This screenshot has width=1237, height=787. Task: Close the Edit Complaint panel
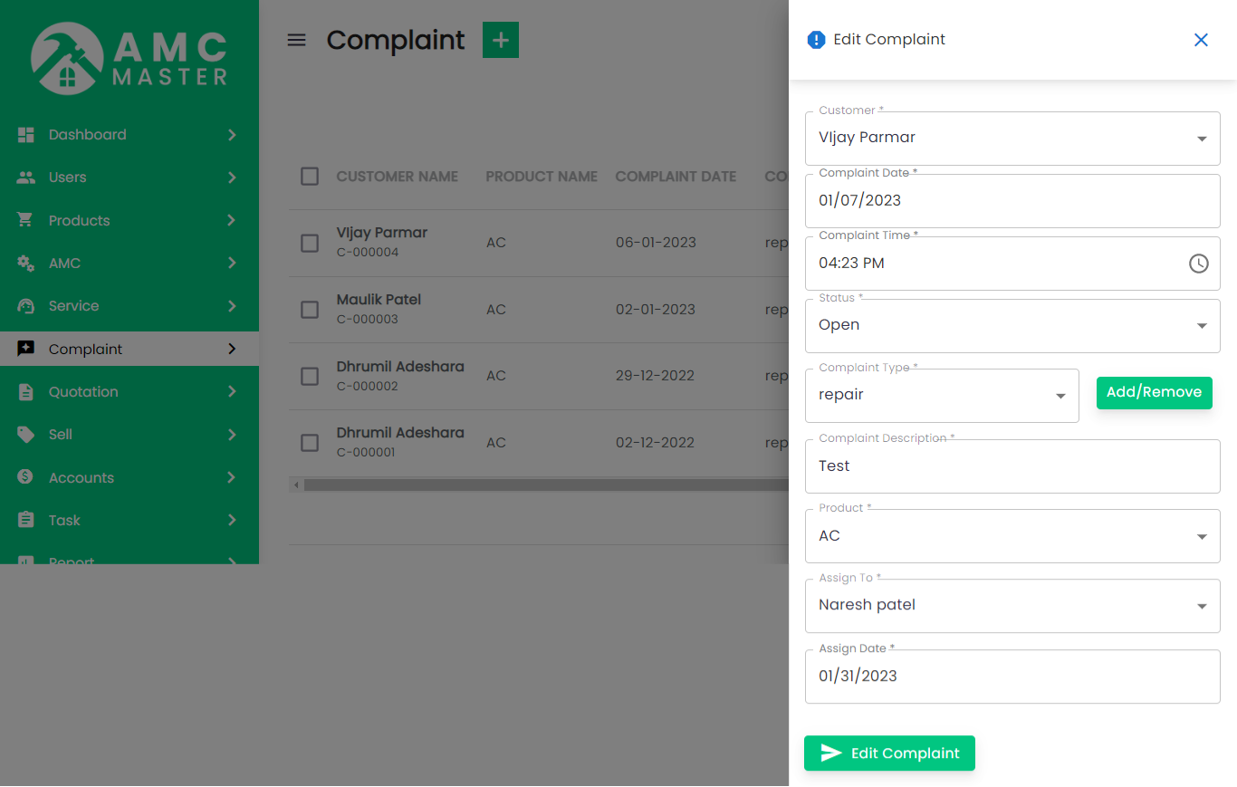pyautogui.click(x=1201, y=40)
